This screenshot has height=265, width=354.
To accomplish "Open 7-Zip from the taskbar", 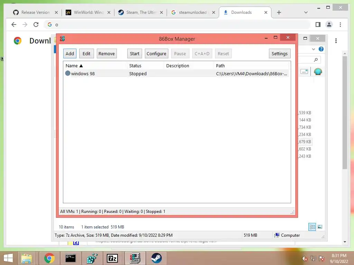I will pos(112,258).
